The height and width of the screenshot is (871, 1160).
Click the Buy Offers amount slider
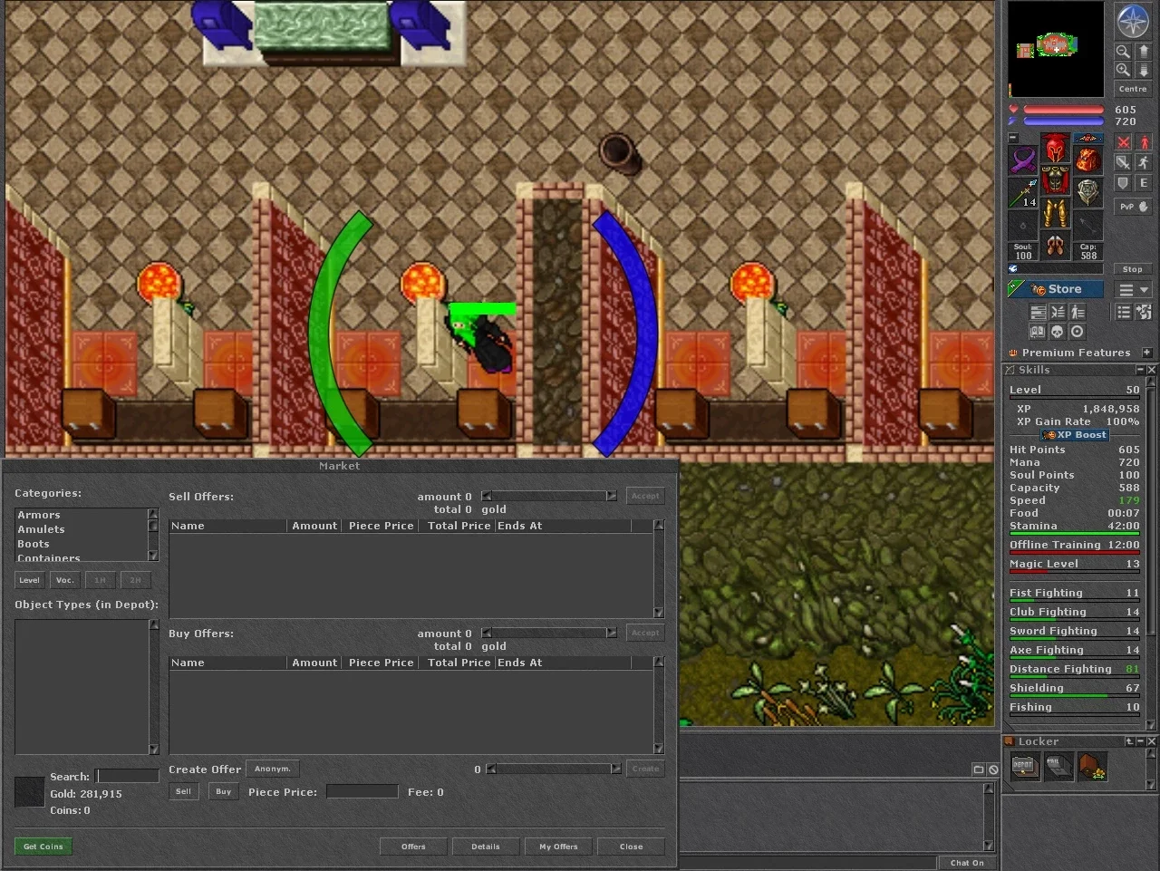[x=549, y=633]
